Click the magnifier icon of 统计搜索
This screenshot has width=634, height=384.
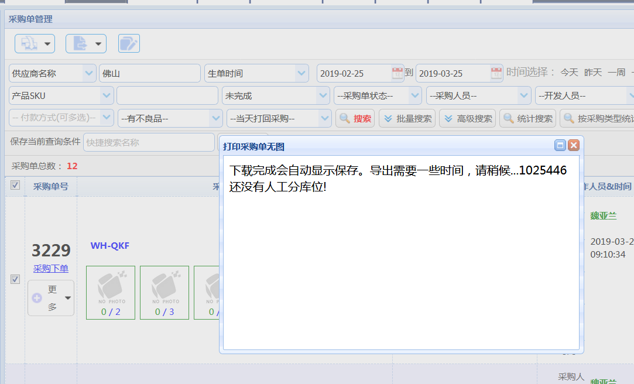click(508, 118)
